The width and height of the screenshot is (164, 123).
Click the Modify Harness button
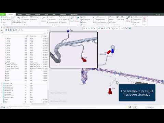[x=6, y=19]
